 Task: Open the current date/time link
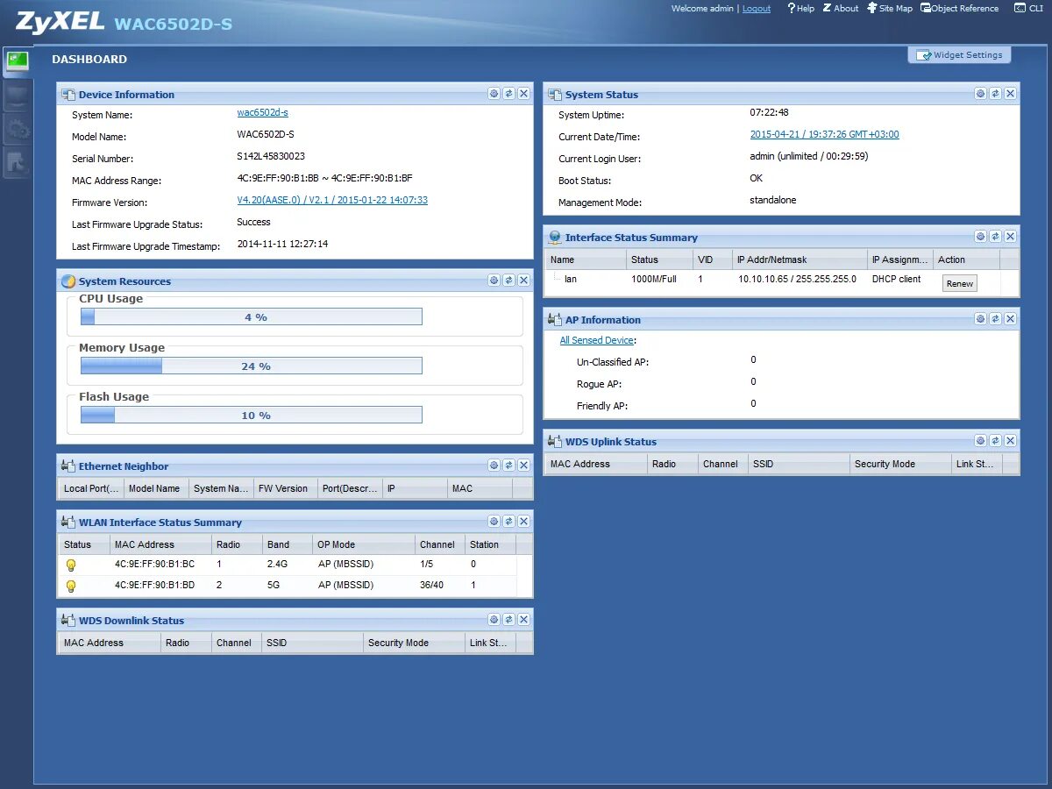click(x=824, y=135)
